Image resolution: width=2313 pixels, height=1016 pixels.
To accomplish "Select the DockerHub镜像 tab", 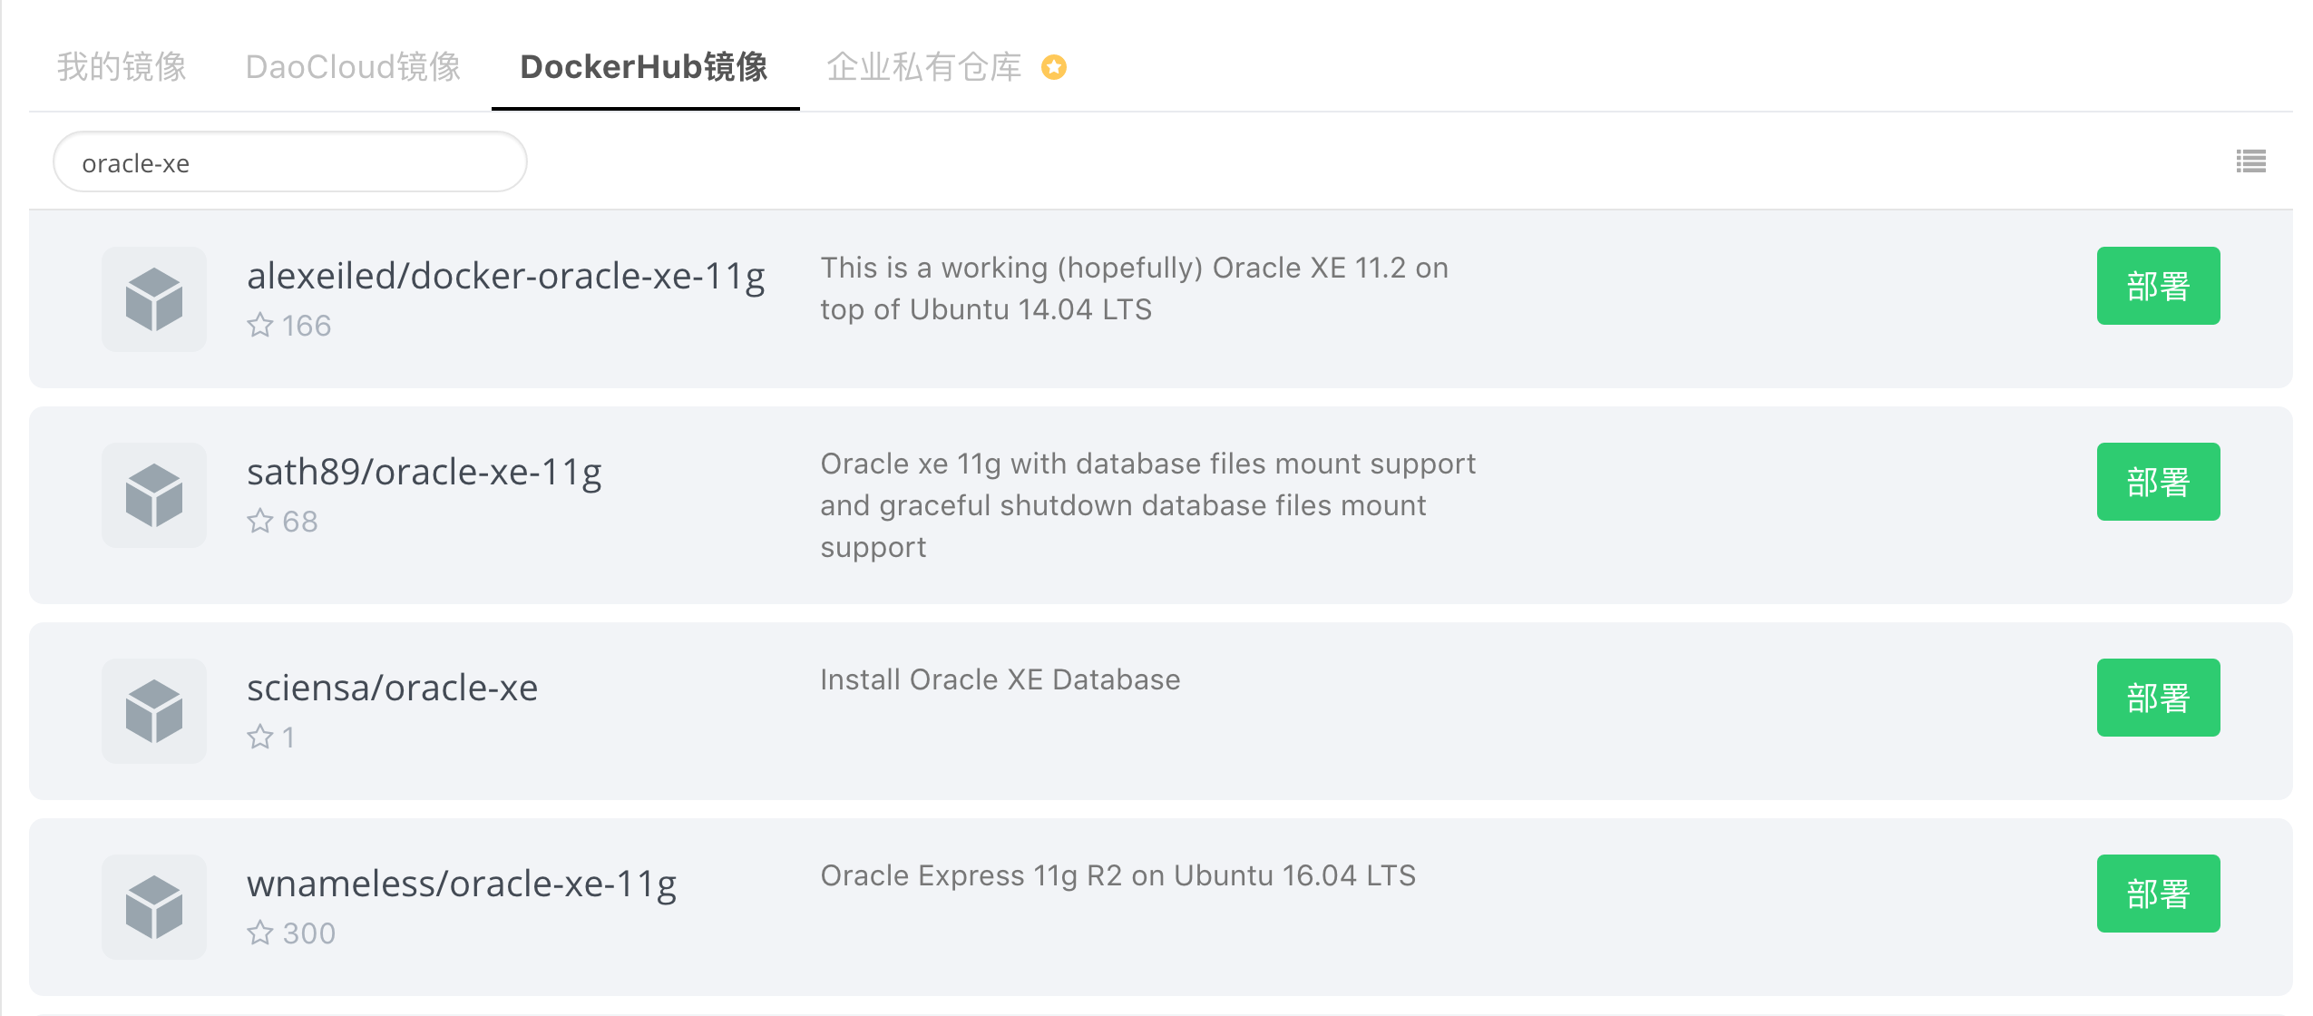I will 644,67.
